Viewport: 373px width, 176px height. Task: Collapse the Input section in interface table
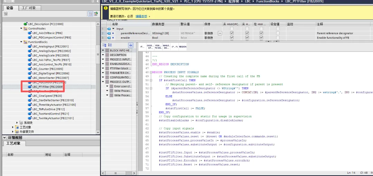tap(113, 29)
